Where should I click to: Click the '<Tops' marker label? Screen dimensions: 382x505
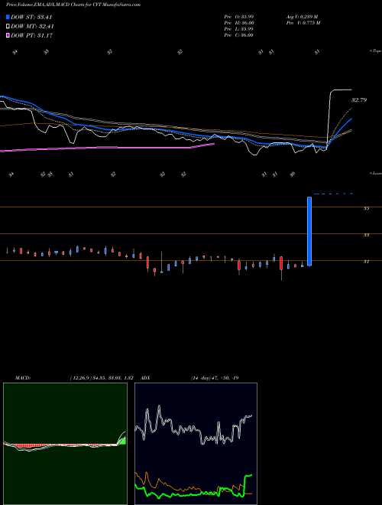pos(375,51)
